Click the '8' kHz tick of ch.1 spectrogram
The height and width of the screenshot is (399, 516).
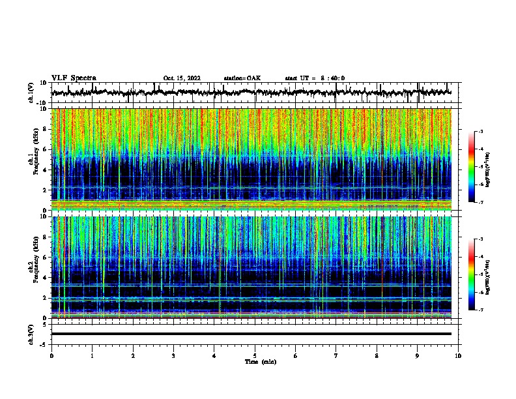click(x=45, y=129)
